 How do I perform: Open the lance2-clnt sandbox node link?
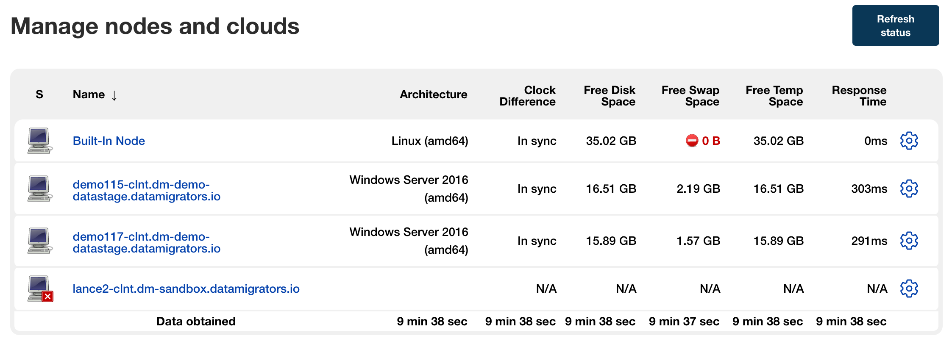click(186, 289)
